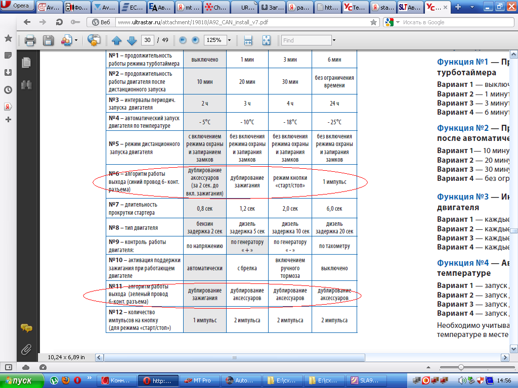Image resolution: width=518 pixels, height=388 pixels.
Task: Open the PDF page thumbnails panel
Action: click(26, 62)
